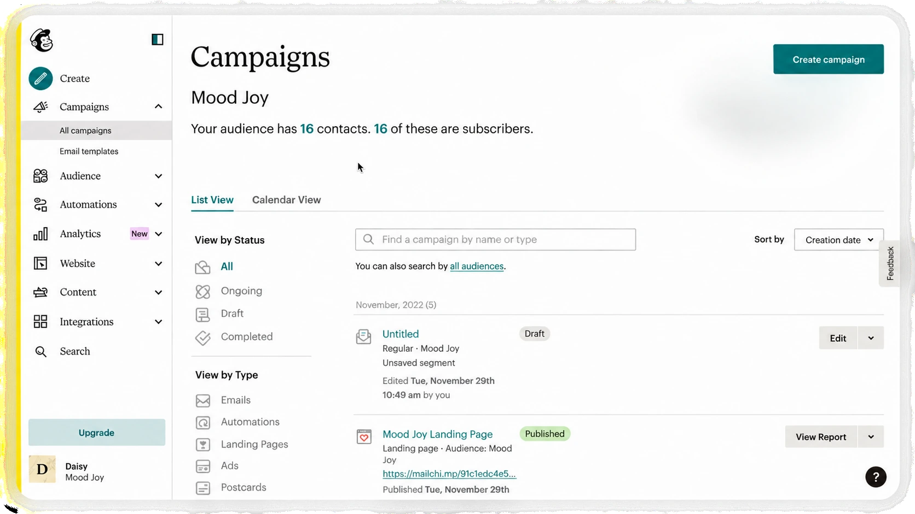Expand the Website menu chevron
The height and width of the screenshot is (514, 915).
pos(158,263)
